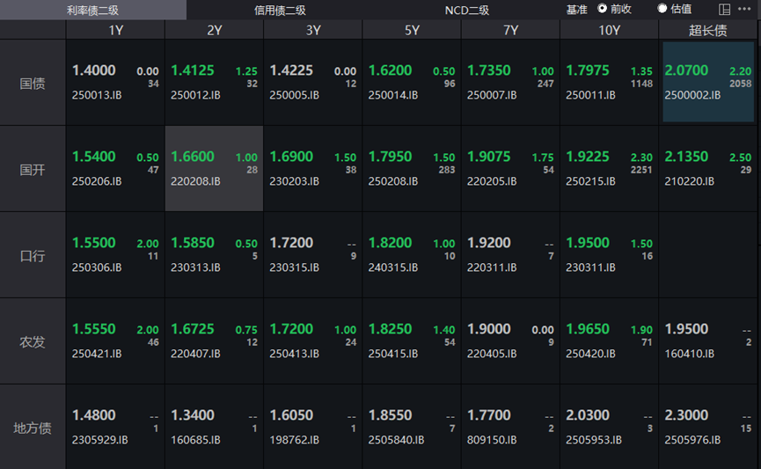Open the three-dot more options menu
Image resolution: width=761 pixels, height=469 pixels.
(744, 10)
